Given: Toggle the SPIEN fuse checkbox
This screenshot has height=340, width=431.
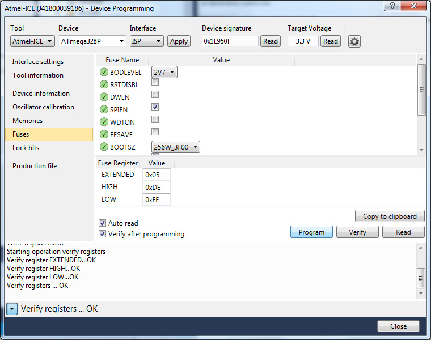Looking at the screenshot, I should click(155, 107).
